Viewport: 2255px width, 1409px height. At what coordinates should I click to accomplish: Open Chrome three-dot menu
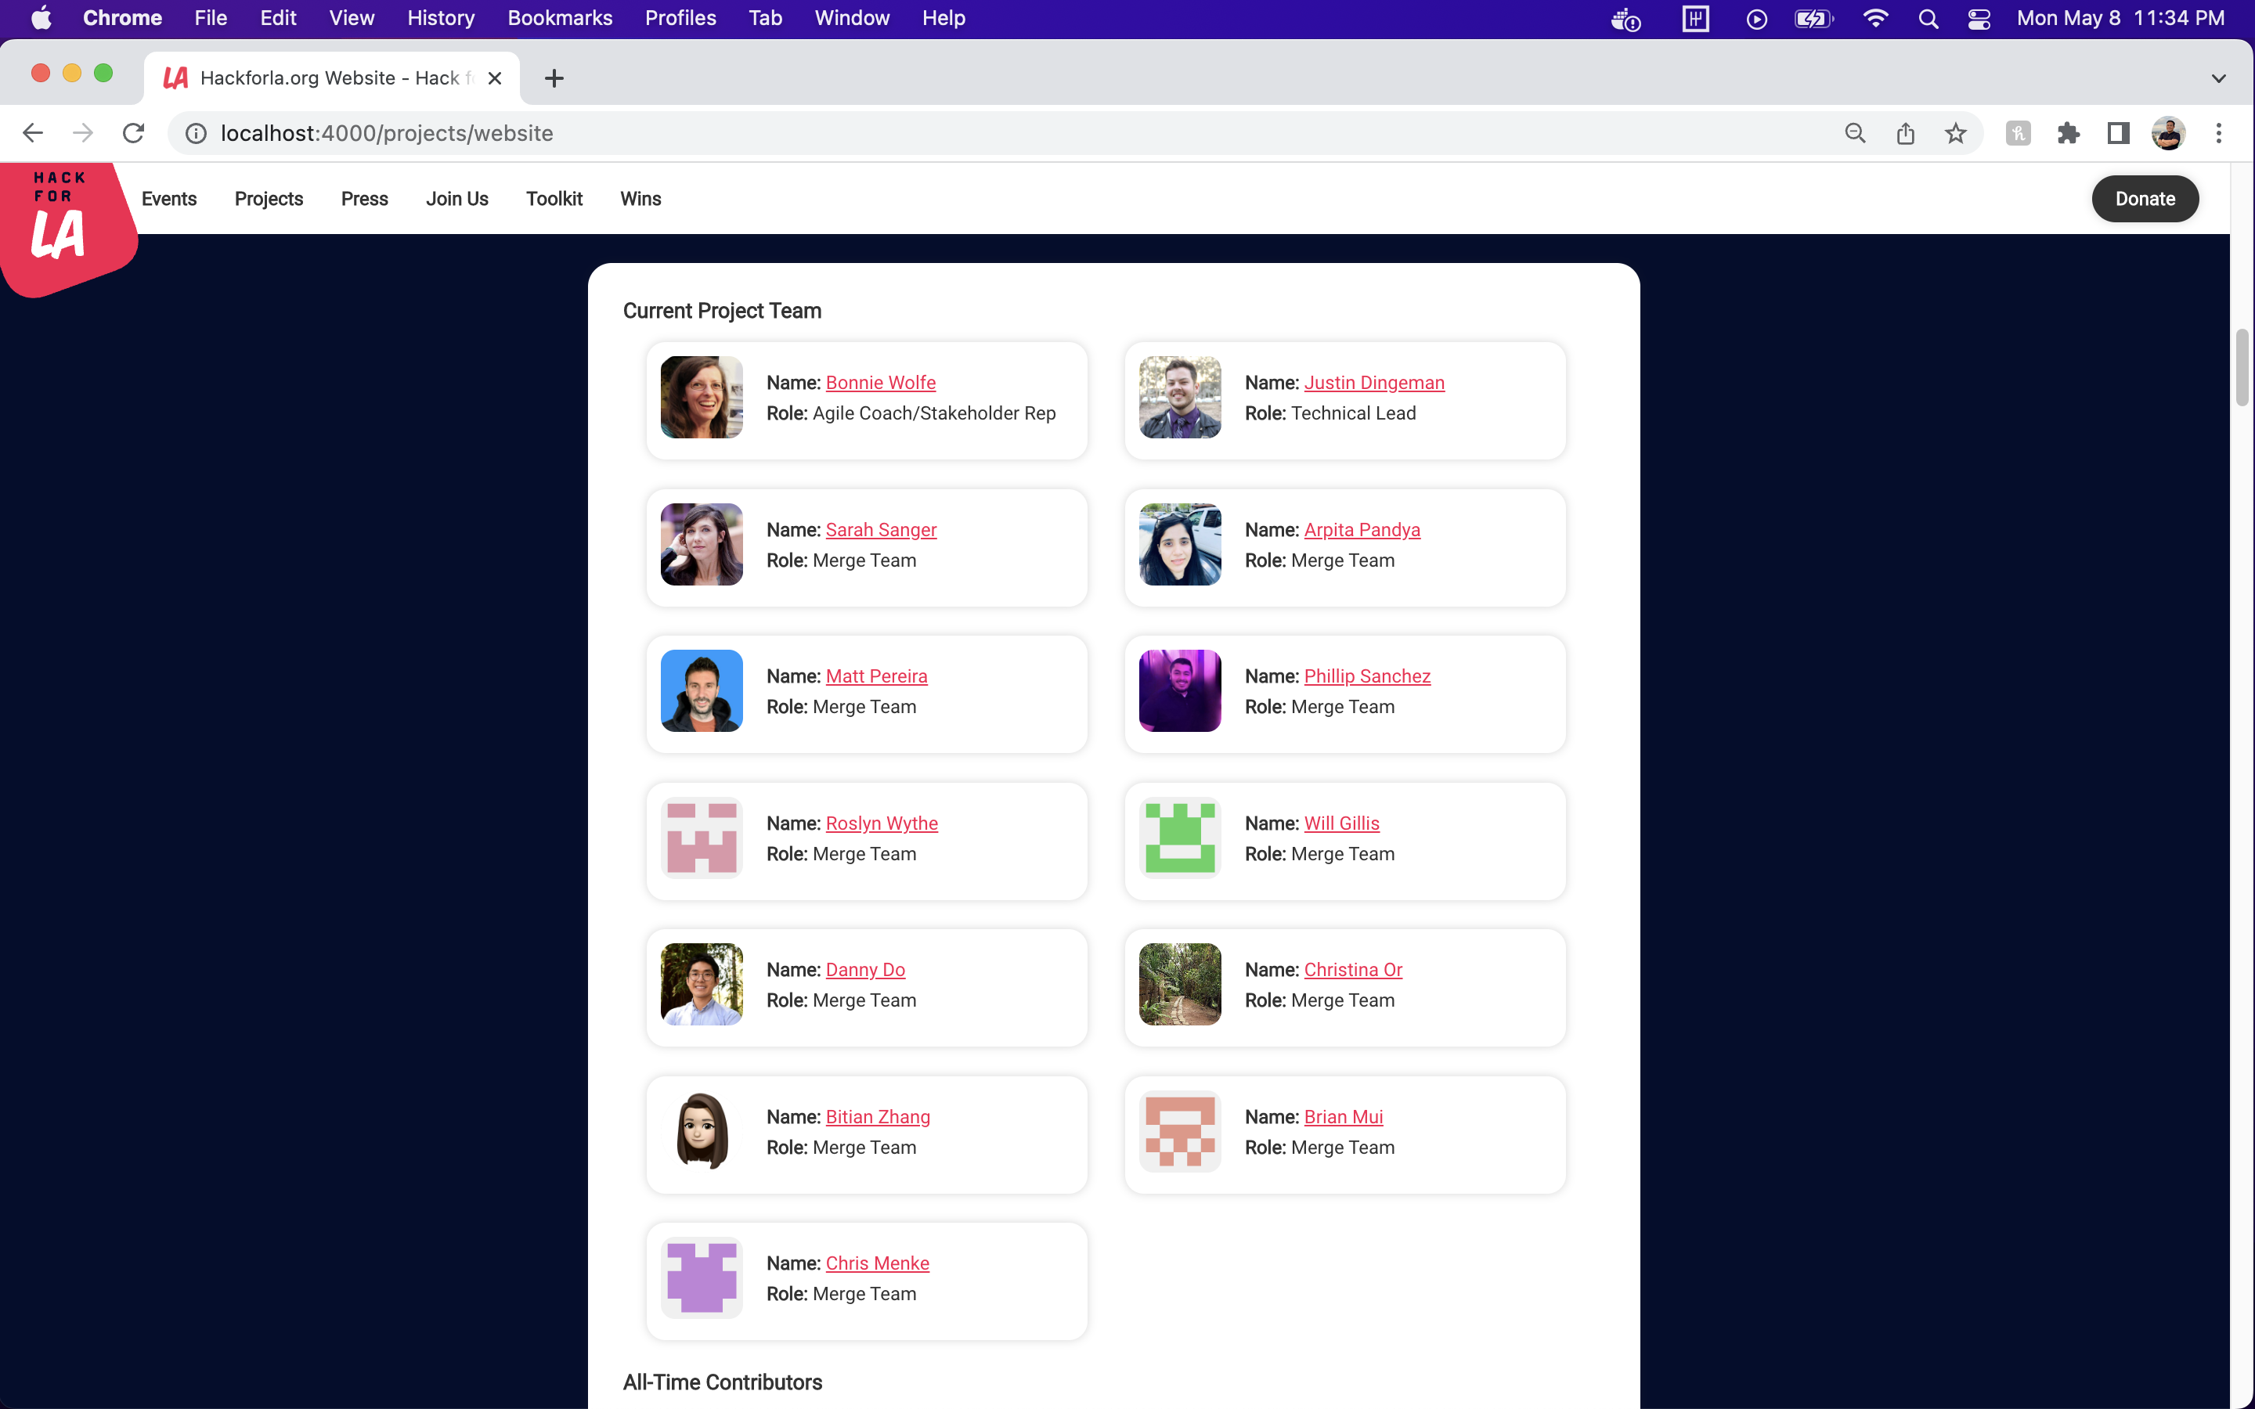(2217, 133)
